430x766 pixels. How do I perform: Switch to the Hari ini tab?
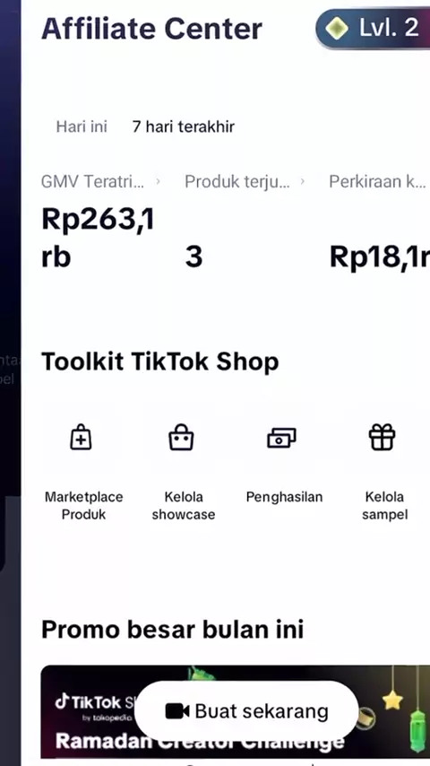pos(82,126)
